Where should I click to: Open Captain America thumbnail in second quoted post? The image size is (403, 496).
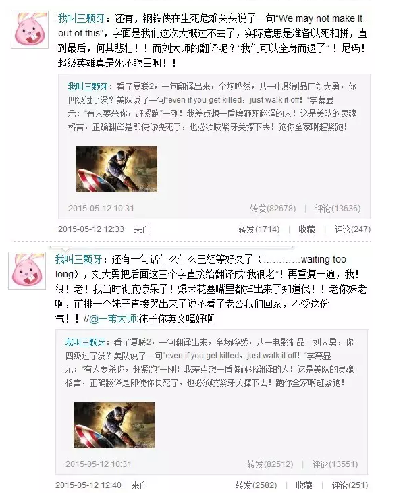click(x=114, y=425)
